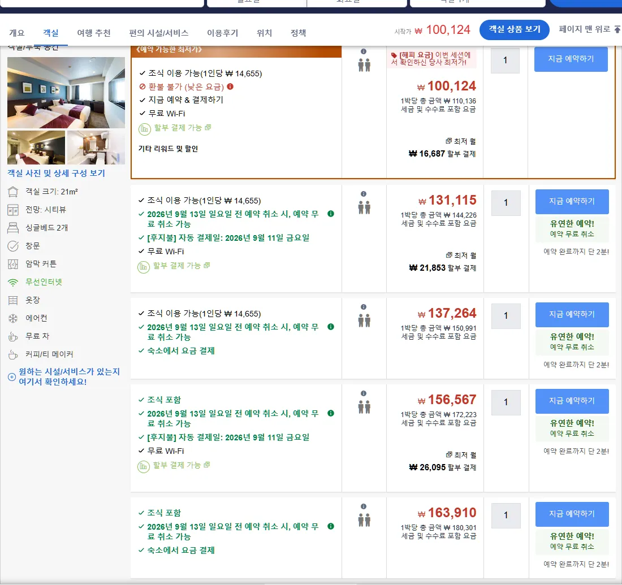This screenshot has width=622, height=585.
Task: Click 지금 예약하기 for the ₩100,124 rate
Action: [571, 59]
